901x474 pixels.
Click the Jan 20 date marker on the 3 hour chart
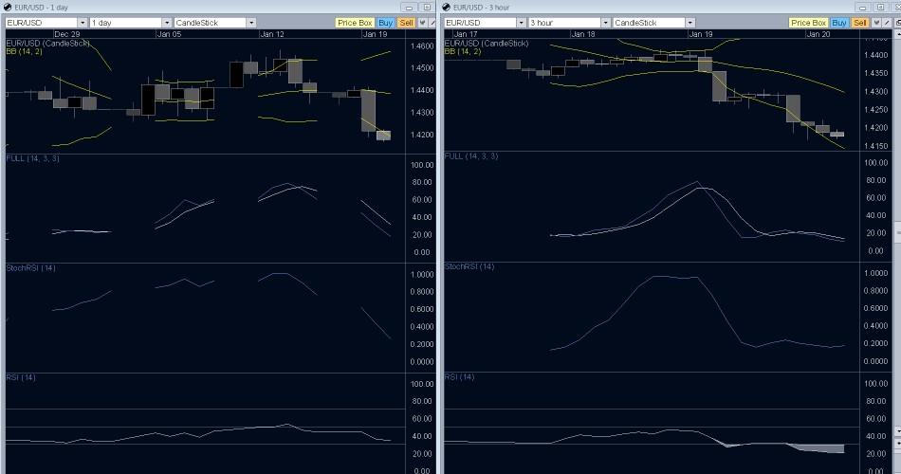[818, 34]
